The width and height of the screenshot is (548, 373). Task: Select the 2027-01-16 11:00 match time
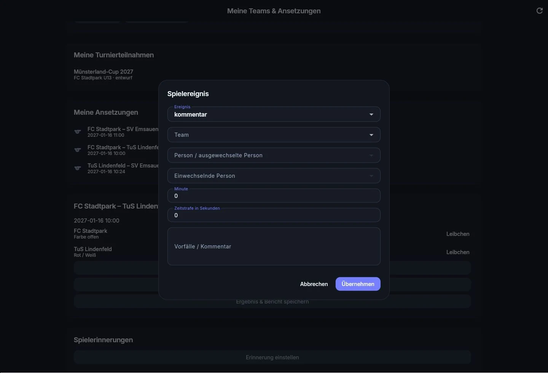point(106,135)
